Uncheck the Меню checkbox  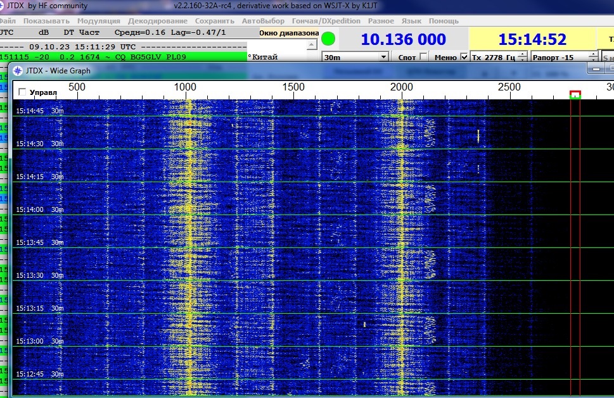(x=464, y=57)
